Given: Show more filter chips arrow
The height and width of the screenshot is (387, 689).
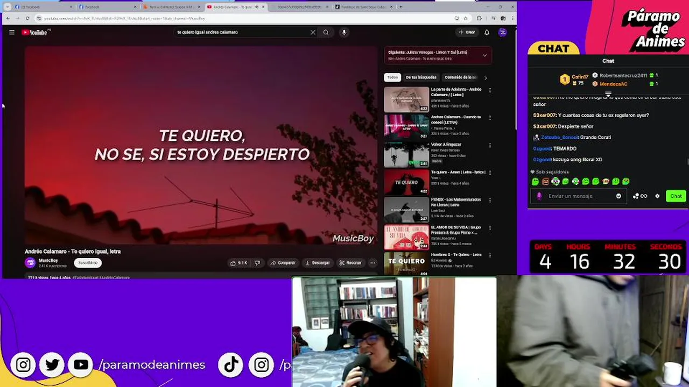Looking at the screenshot, I should [x=486, y=77].
